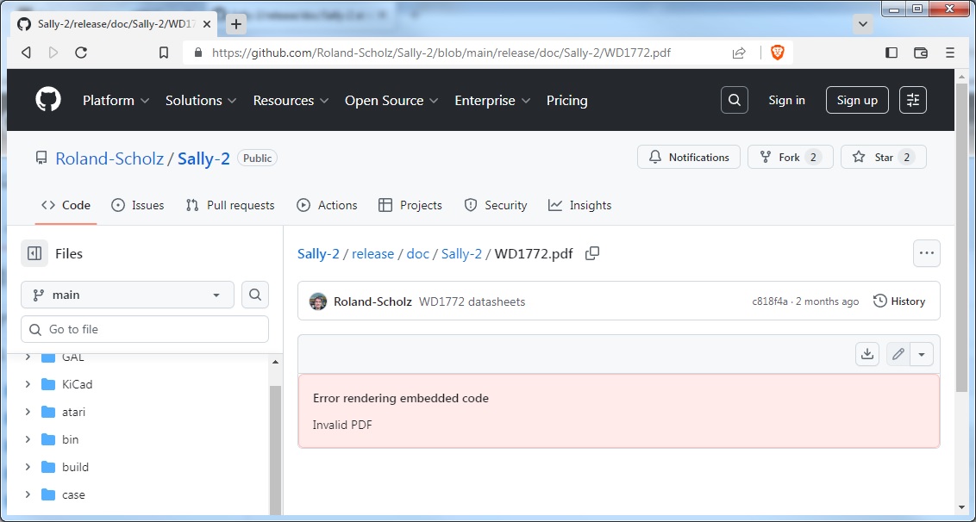Viewport: 976px width, 522px height.
Task: Click the Sign up button
Action: click(x=857, y=100)
